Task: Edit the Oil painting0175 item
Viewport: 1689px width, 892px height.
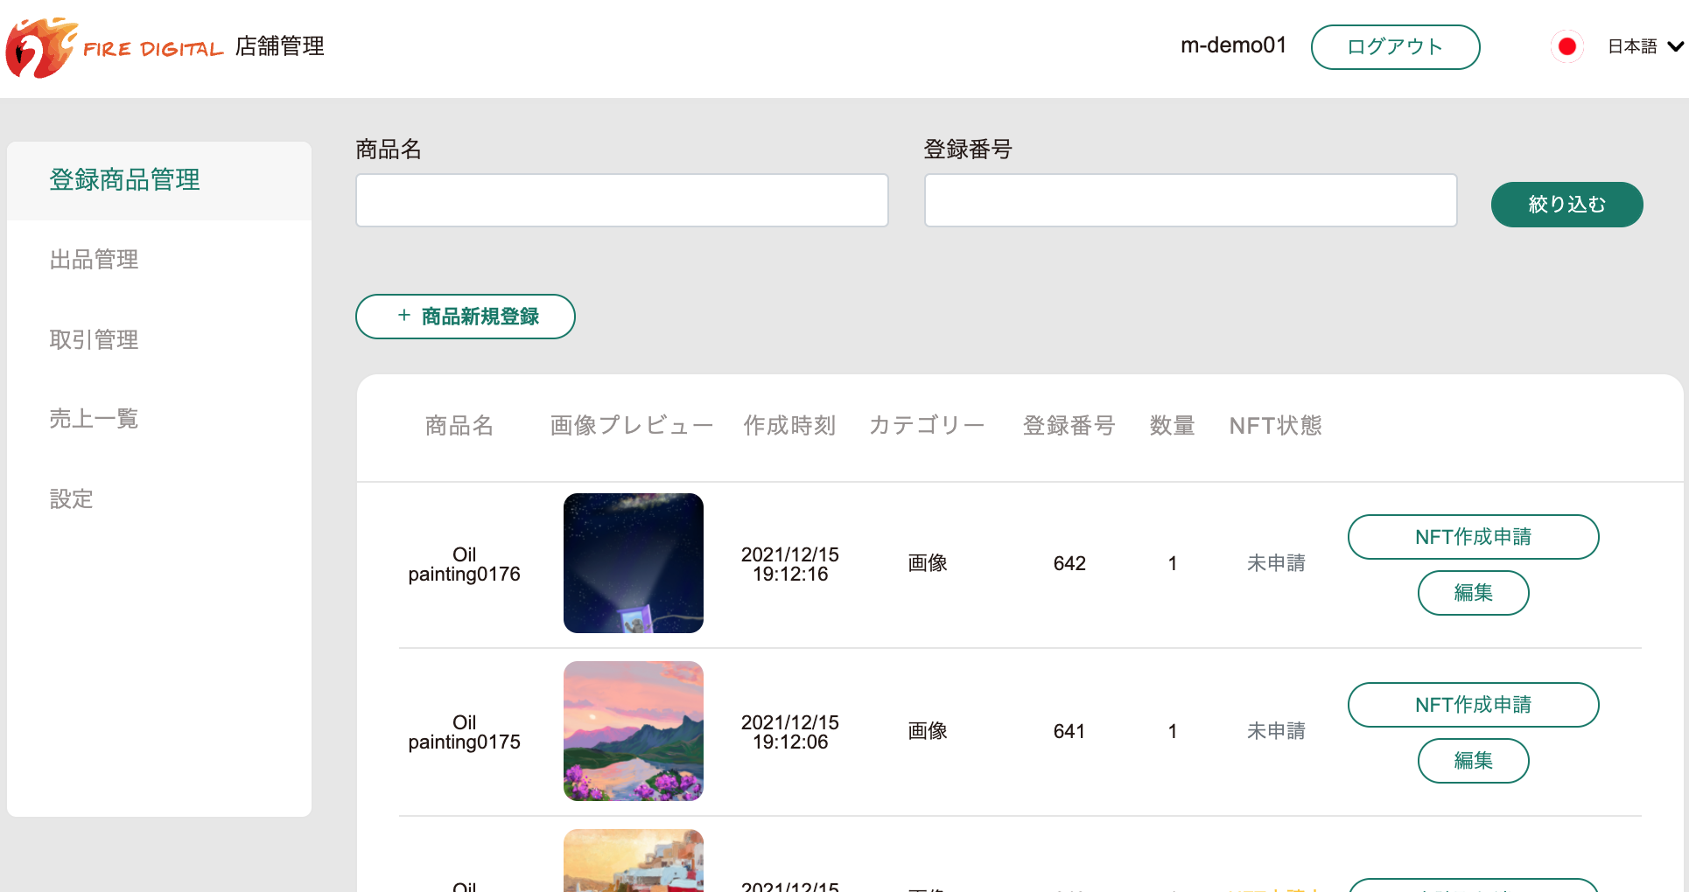Action: click(1473, 761)
